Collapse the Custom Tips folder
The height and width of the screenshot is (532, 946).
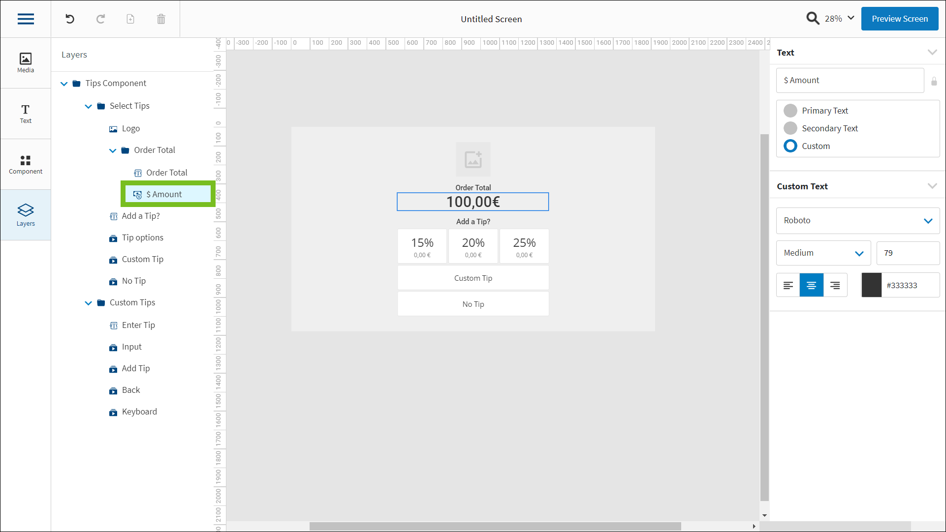tap(89, 303)
